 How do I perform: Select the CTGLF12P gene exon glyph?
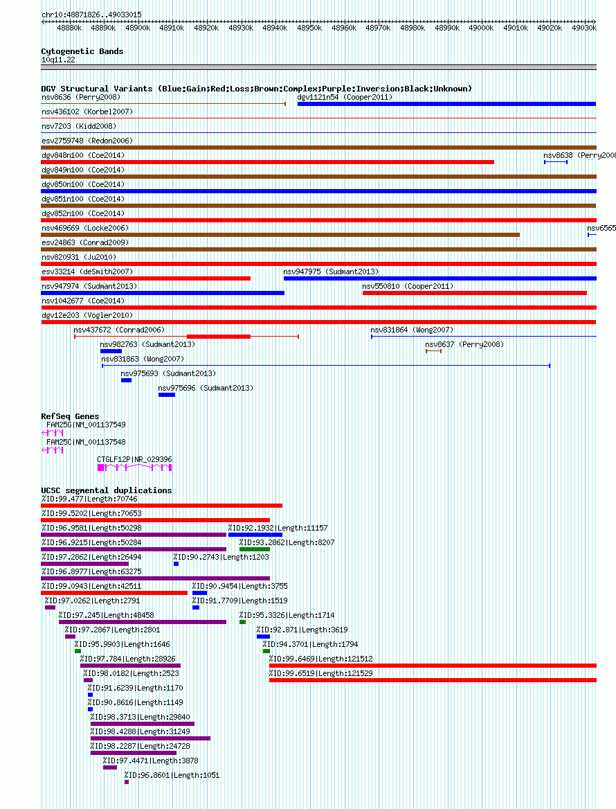(x=134, y=468)
